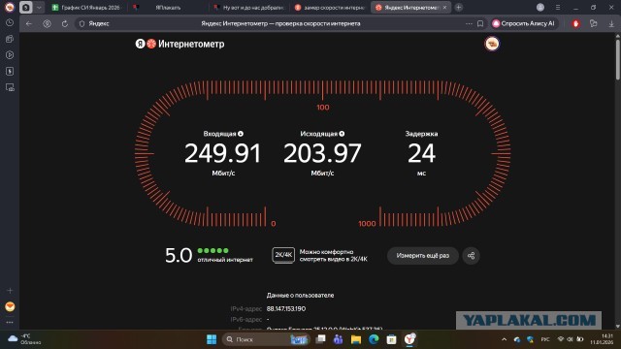Viewport: 621px width, 349px height.
Task: Click the info icon next to Входящая
Action: coord(241,134)
